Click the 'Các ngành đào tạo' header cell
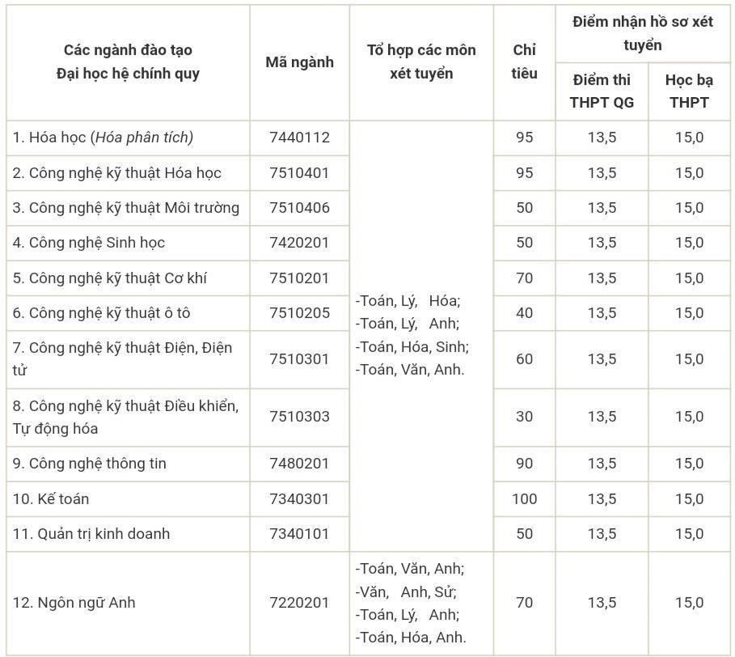Image resolution: width=735 pixels, height=657 pixels. pos(128,50)
